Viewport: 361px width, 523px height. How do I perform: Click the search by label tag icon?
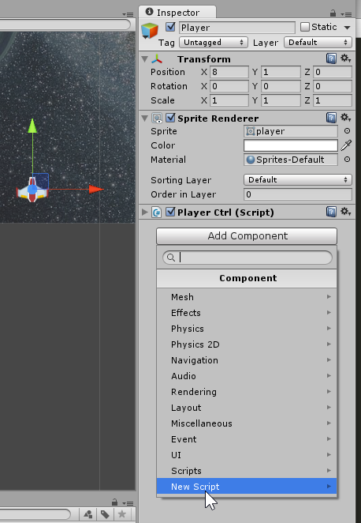pos(105,514)
